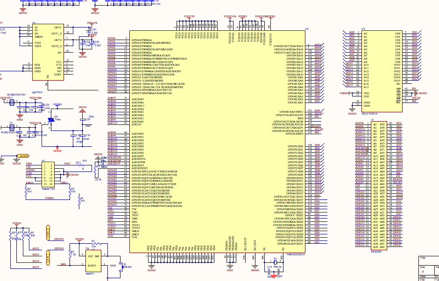Select the GPIO0 net label on U2

click(112, 38)
